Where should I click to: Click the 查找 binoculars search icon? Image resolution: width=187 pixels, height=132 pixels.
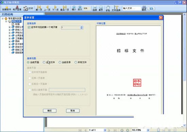coord(144,8)
